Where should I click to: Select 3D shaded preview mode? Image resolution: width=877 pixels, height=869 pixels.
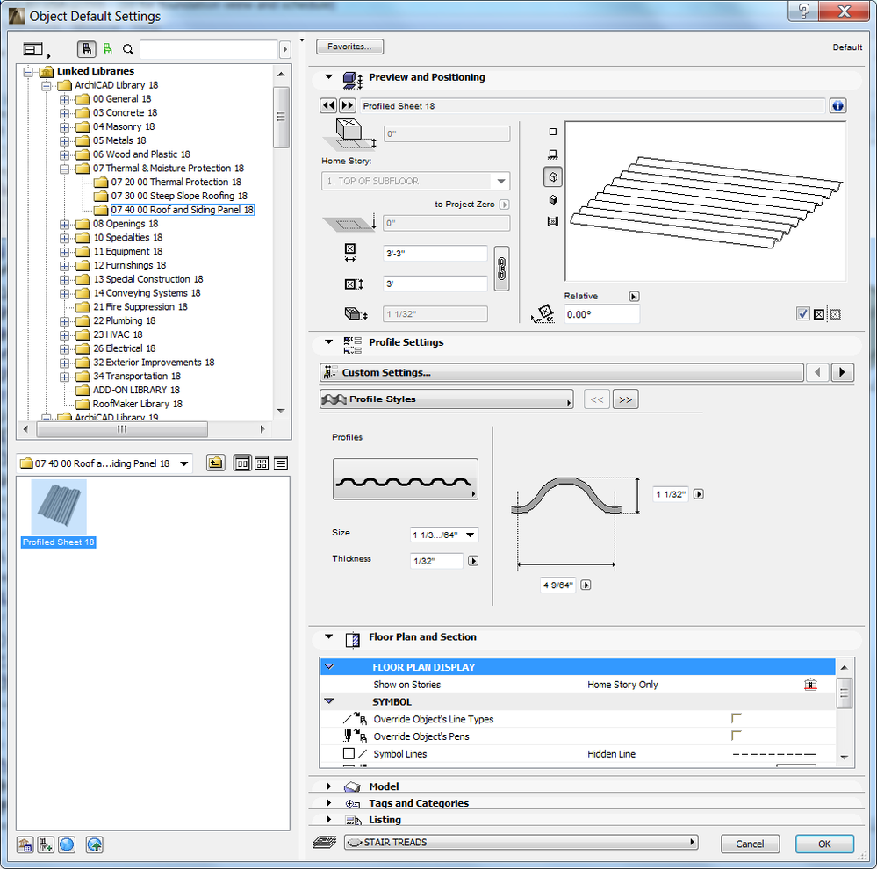pos(552,199)
